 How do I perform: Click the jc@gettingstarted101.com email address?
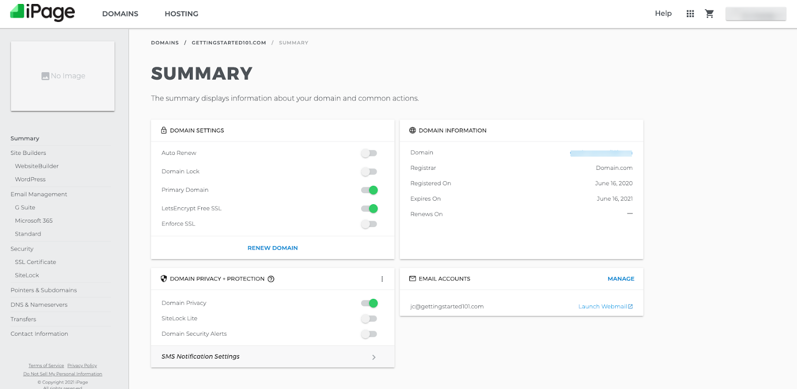point(447,307)
